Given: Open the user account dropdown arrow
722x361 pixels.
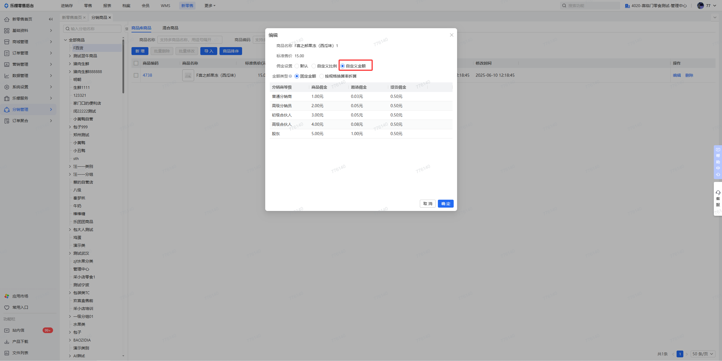Looking at the screenshot, I should (715, 6).
